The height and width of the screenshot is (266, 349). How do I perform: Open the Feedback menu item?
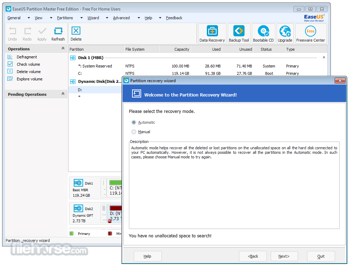tap(174, 18)
